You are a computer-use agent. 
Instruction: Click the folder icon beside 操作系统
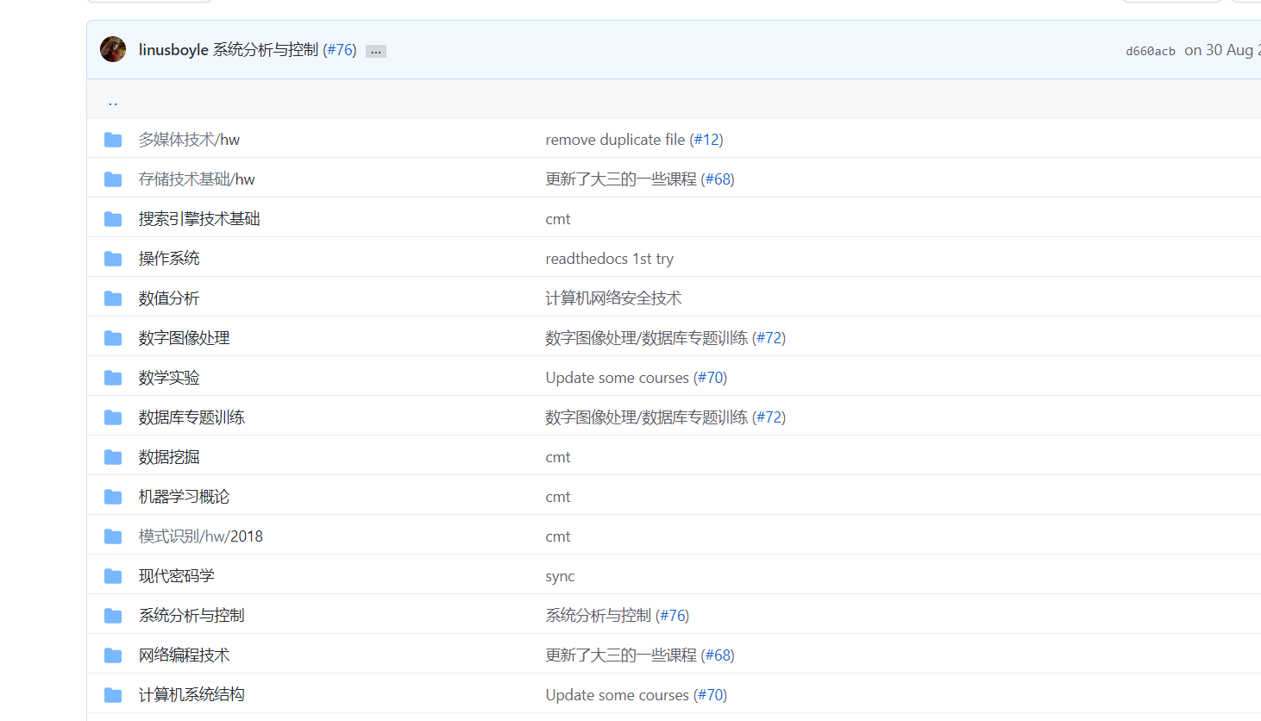[113, 258]
